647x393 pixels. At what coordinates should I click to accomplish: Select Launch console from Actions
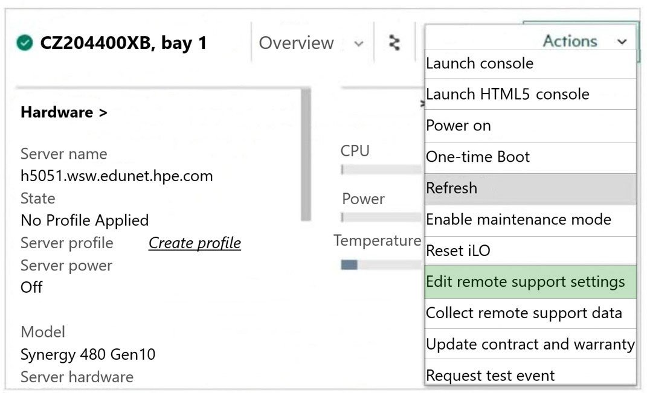(530, 63)
